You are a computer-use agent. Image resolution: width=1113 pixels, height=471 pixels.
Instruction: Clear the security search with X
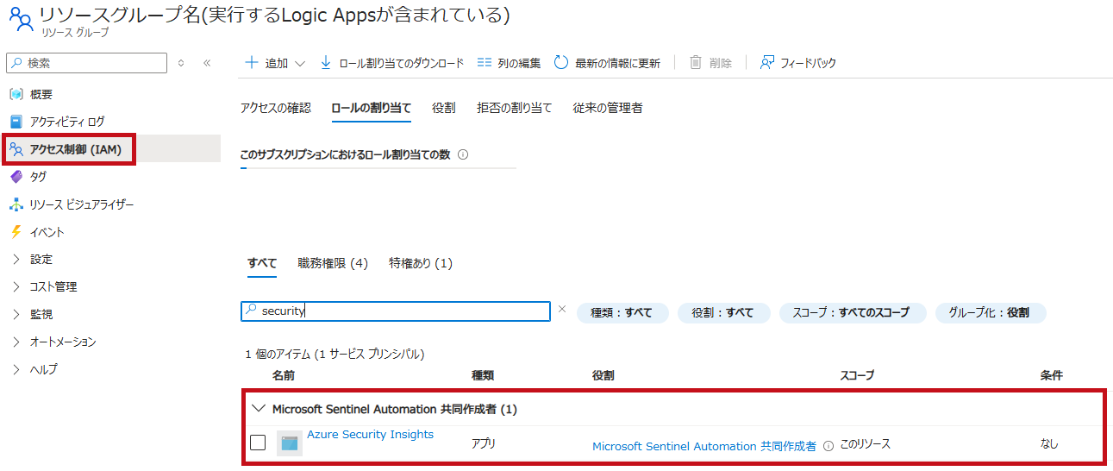562,309
